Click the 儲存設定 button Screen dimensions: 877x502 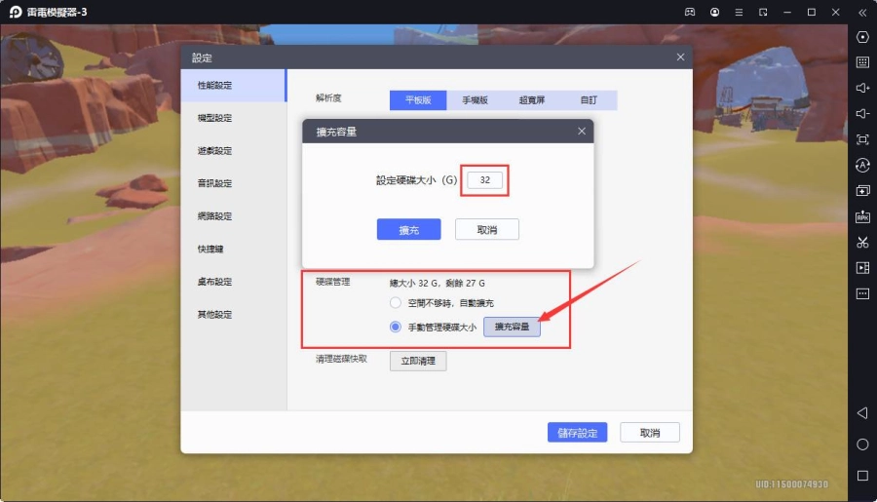pyautogui.click(x=577, y=433)
